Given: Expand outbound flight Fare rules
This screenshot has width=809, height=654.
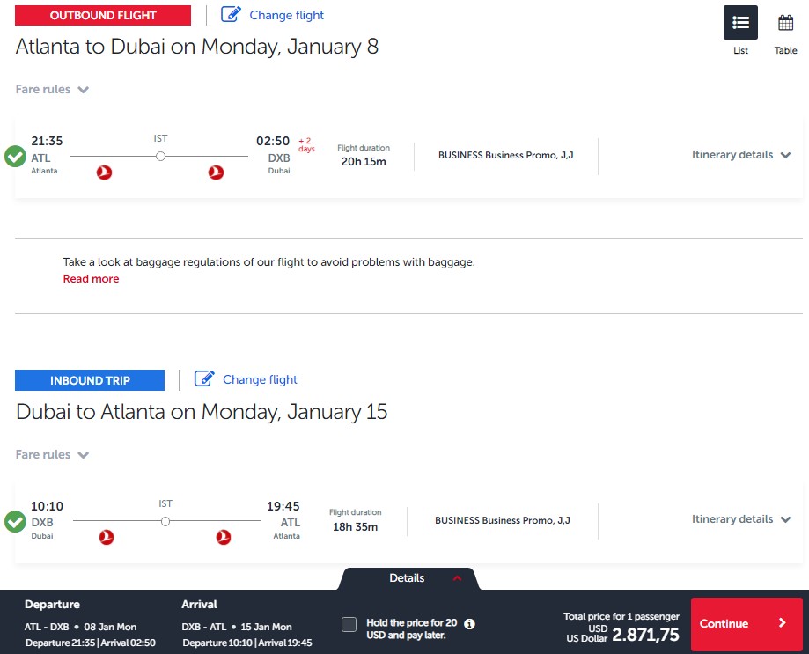Looking at the screenshot, I should [x=52, y=89].
